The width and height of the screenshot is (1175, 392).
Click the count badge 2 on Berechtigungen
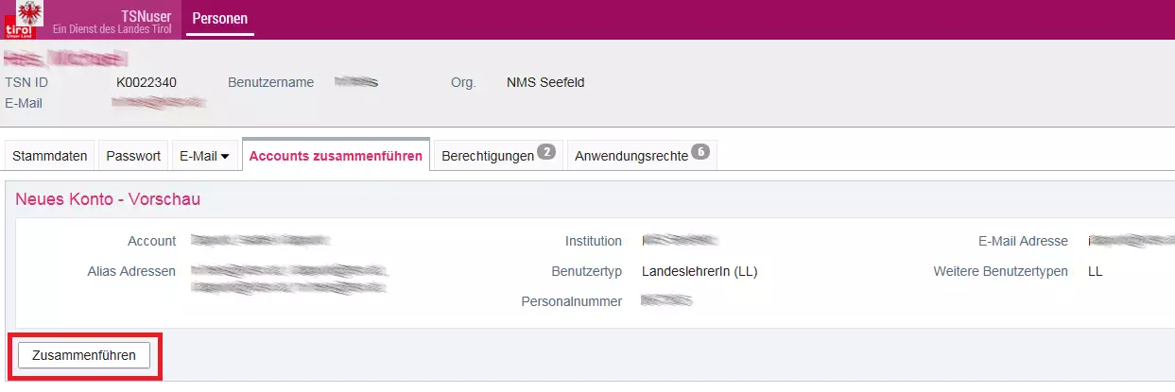[x=545, y=151]
